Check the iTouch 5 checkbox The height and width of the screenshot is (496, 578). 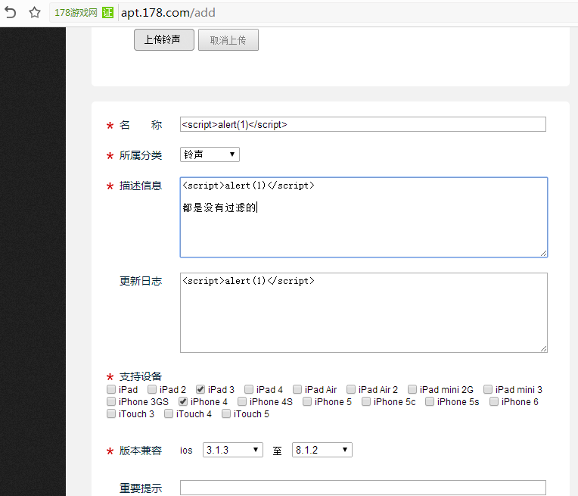click(x=226, y=413)
